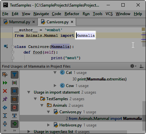Screen dimensions: 146x134
Task: Click the food method name
Action: pyautogui.click(x=37, y=52)
